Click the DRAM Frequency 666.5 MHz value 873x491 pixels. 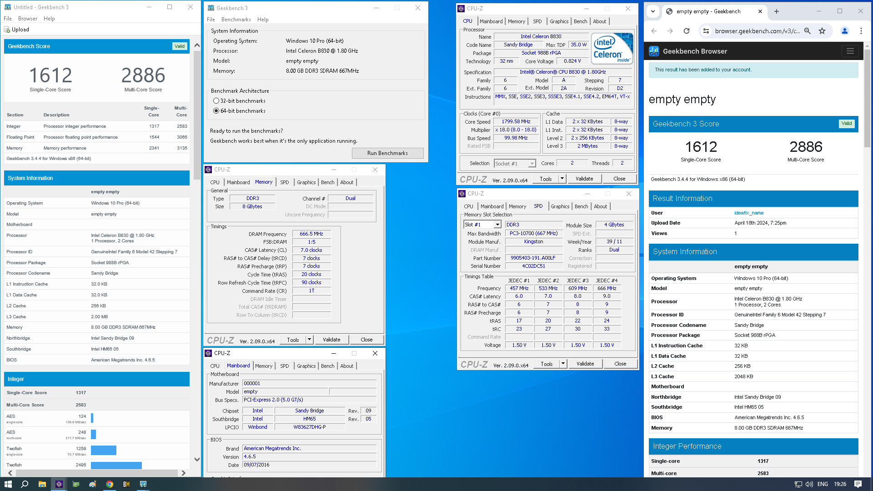click(x=311, y=234)
